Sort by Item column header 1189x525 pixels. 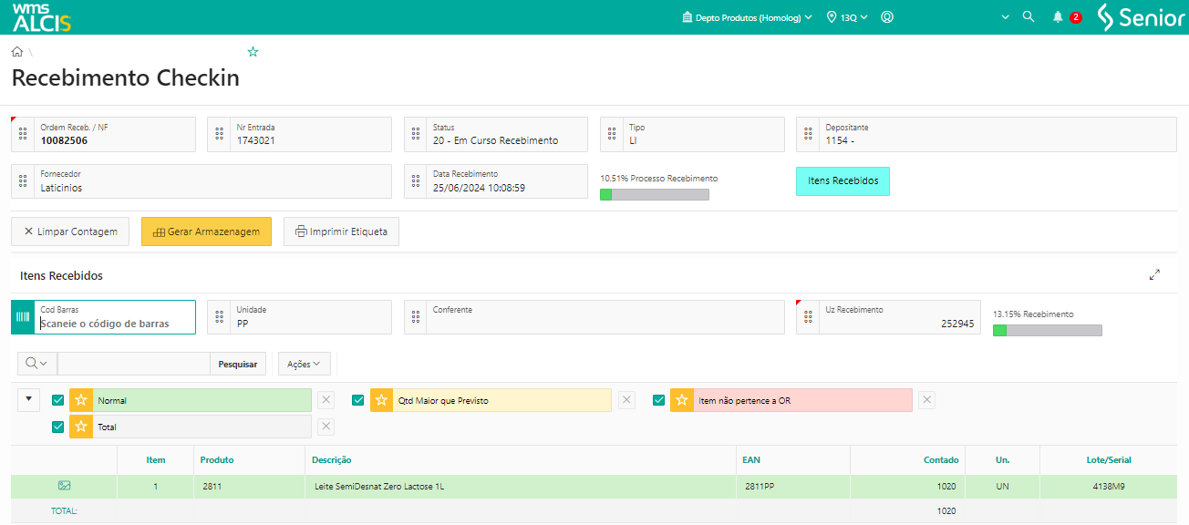pyautogui.click(x=156, y=460)
